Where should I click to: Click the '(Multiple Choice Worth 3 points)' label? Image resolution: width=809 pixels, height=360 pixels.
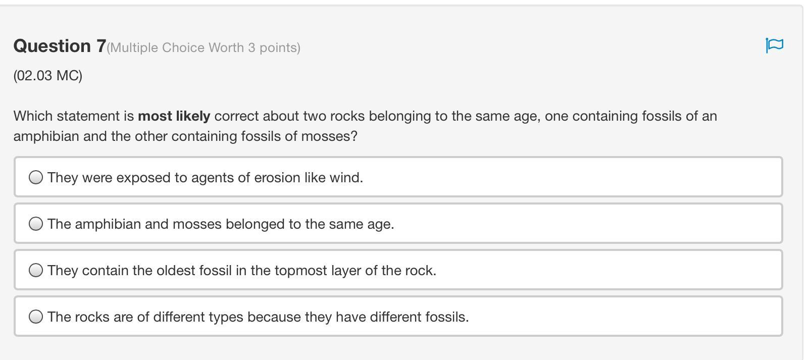tap(204, 47)
